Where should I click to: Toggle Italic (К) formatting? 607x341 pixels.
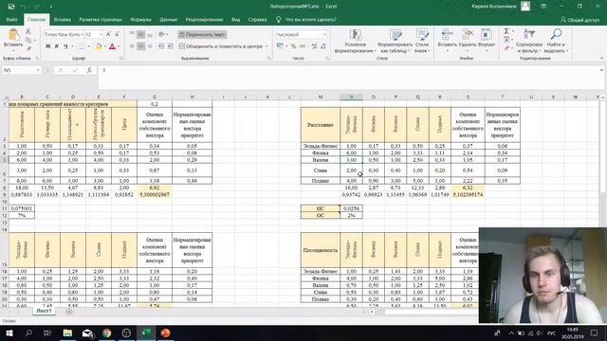click(x=57, y=46)
